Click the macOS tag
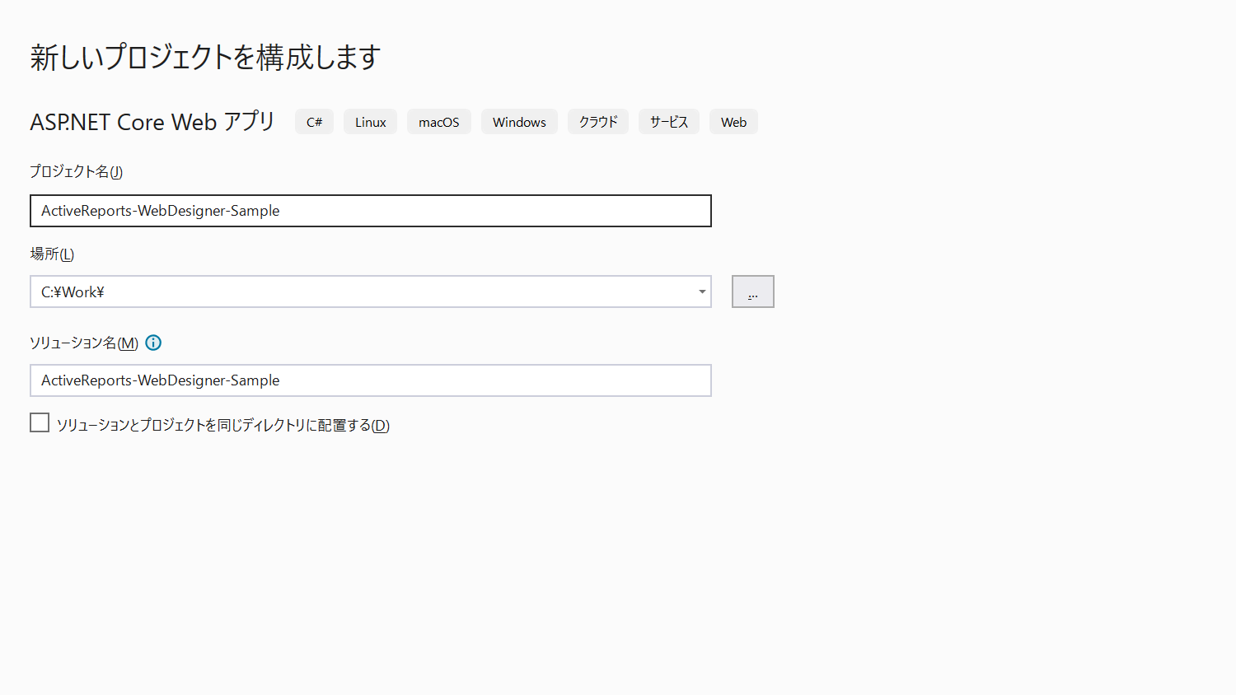This screenshot has height=695, width=1236. 439,122
